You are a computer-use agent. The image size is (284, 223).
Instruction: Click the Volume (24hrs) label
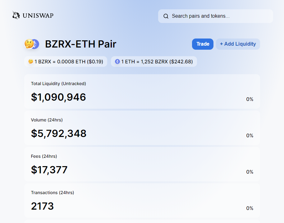pyautogui.click(x=47, y=120)
